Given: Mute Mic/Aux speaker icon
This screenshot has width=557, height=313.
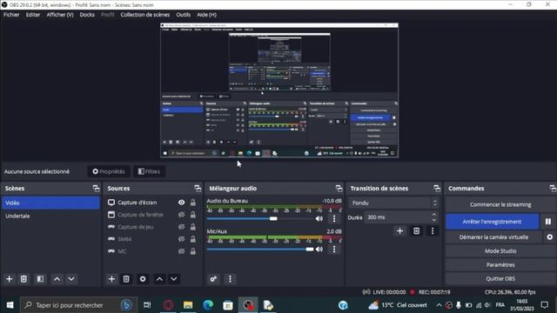Looking at the screenshot, I should point(319,250).
